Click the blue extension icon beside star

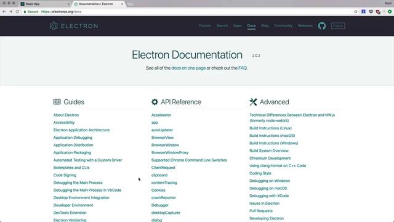tap(363, 12)
